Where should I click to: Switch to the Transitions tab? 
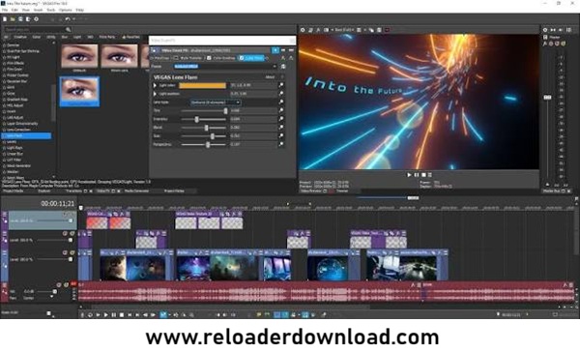pos(73,191)
